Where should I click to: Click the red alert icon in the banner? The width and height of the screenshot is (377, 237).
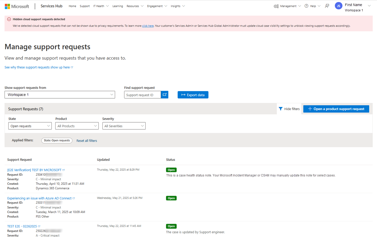[x=9, y=19]
